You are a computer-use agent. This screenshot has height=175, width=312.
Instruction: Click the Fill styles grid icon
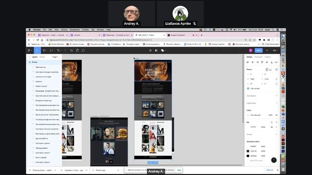(272, 122)
